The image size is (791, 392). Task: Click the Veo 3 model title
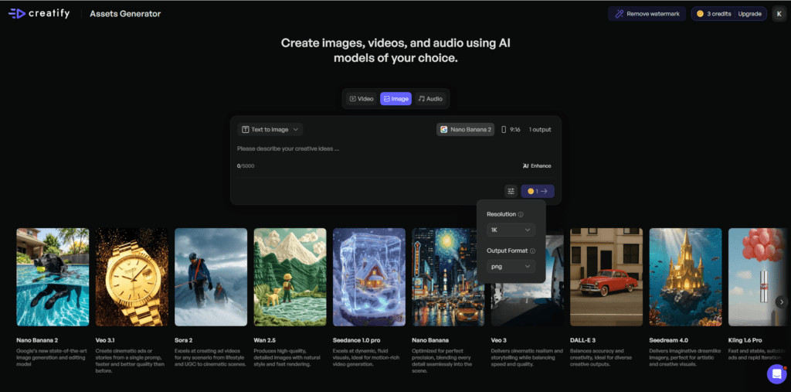[500, 340]
